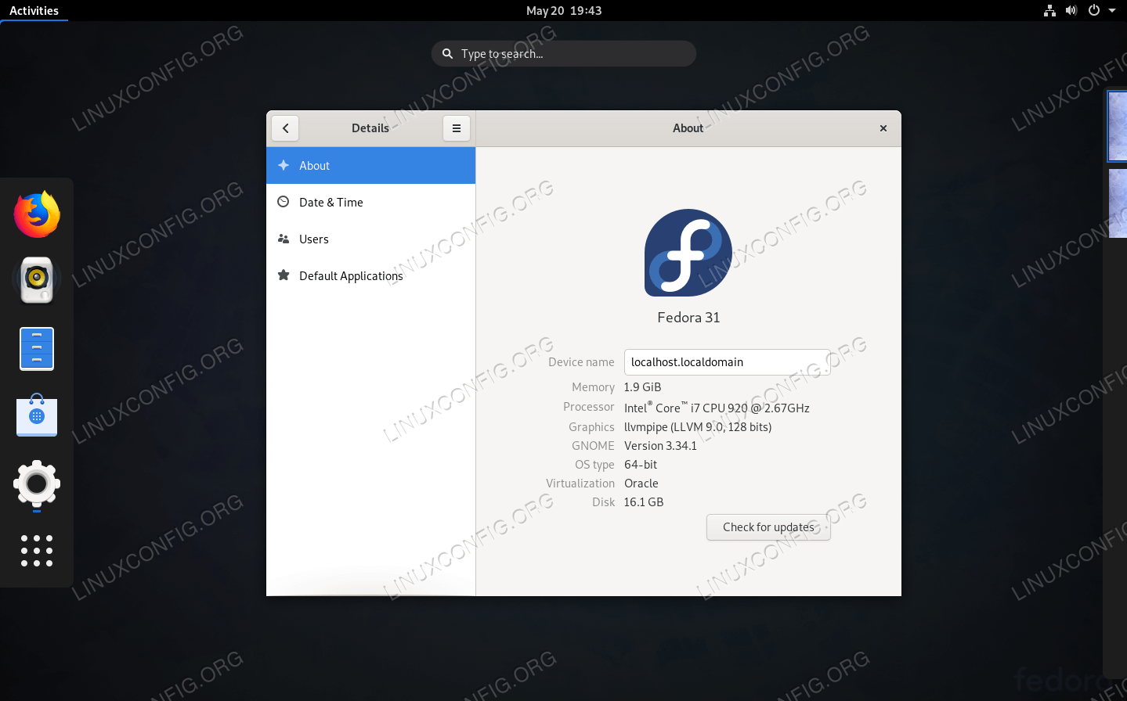Click the Details header title
The image size is (1127, 701).
pyautogui.click(x=370, y=128)
